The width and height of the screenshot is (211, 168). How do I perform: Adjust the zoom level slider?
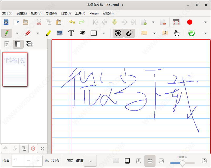pyautogui.click(x=183, y=163)
